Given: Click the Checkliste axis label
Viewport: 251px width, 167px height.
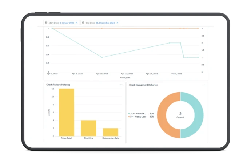Looking at the screenshot, I should tap(88, 138).
